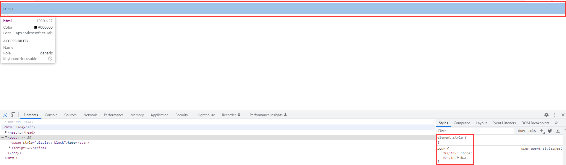The width and height of the screenshot is (566, 165).
Task: Open the Performance insights tab
Action: coord(268,115)
